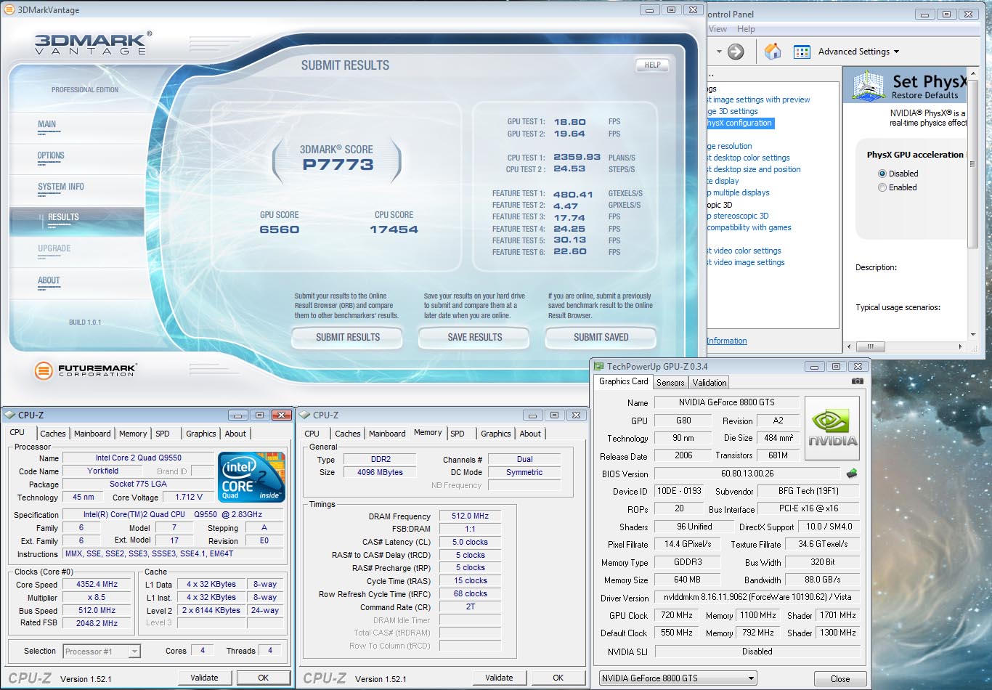Open the back-history dropdown arrow in Control Panel
The height and width of the screenshot is (690, 992).
(x=719, y=52)
